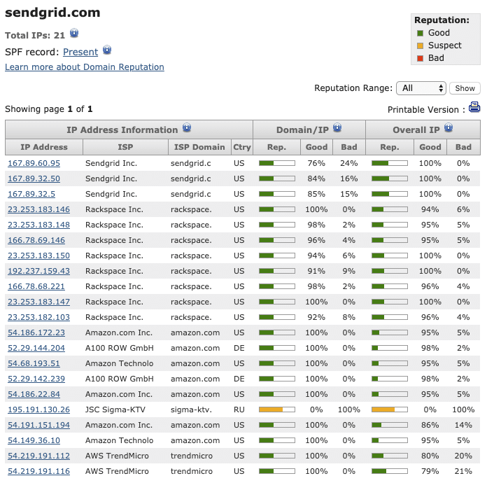
Task: Open IP address 167.89.60.95
Action: pos(34,163)
